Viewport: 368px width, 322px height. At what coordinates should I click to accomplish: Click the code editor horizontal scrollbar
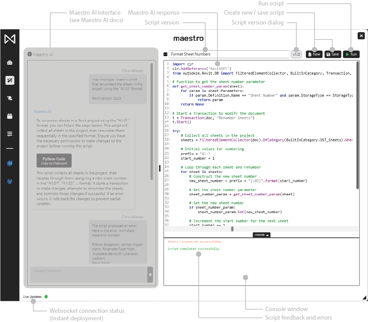(232, 229)
